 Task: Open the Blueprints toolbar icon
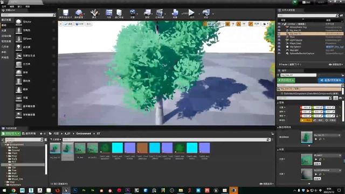coord(147,12)
